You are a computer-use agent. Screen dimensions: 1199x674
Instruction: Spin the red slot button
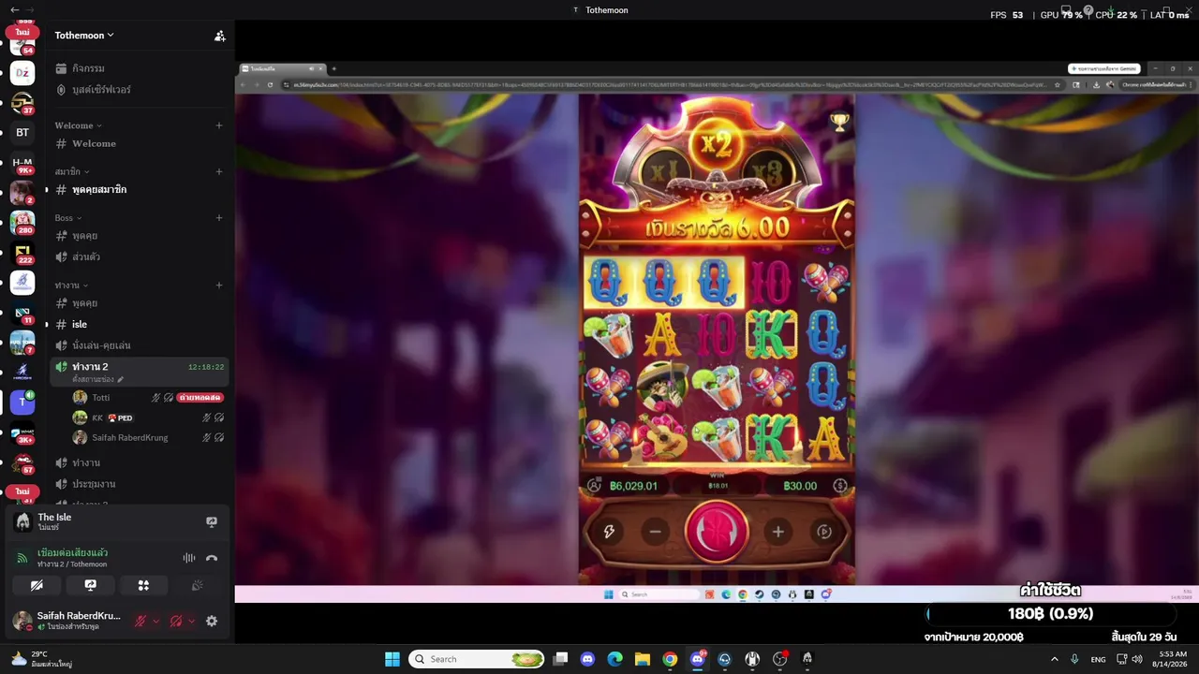point(717,531)
